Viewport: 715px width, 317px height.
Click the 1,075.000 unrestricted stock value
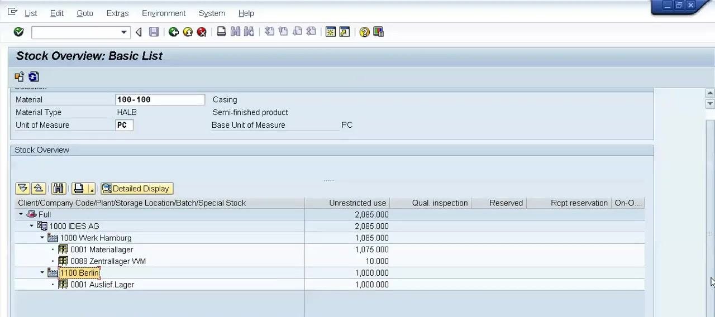coord(371,249)
